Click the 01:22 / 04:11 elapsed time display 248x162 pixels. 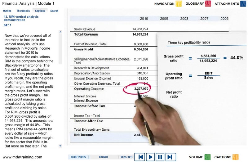126,157
